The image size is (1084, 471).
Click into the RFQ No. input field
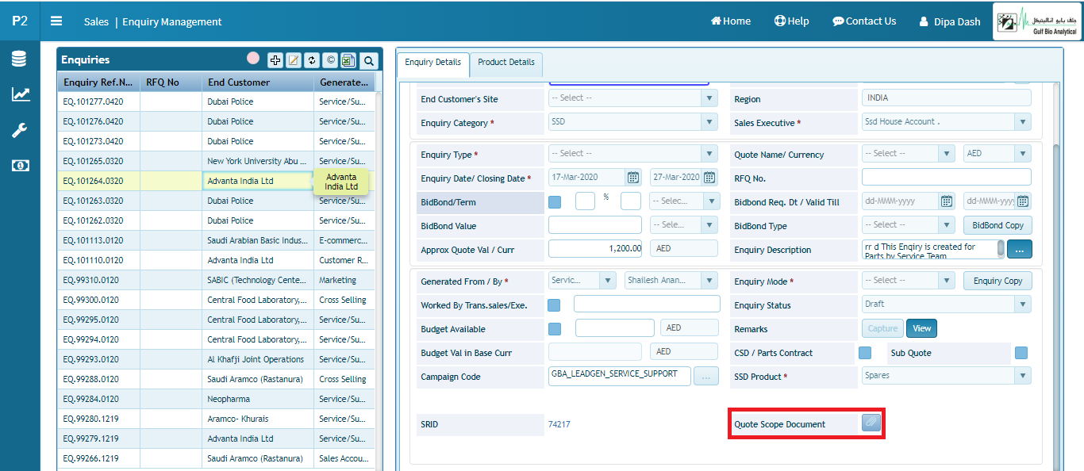coord(946,178)
